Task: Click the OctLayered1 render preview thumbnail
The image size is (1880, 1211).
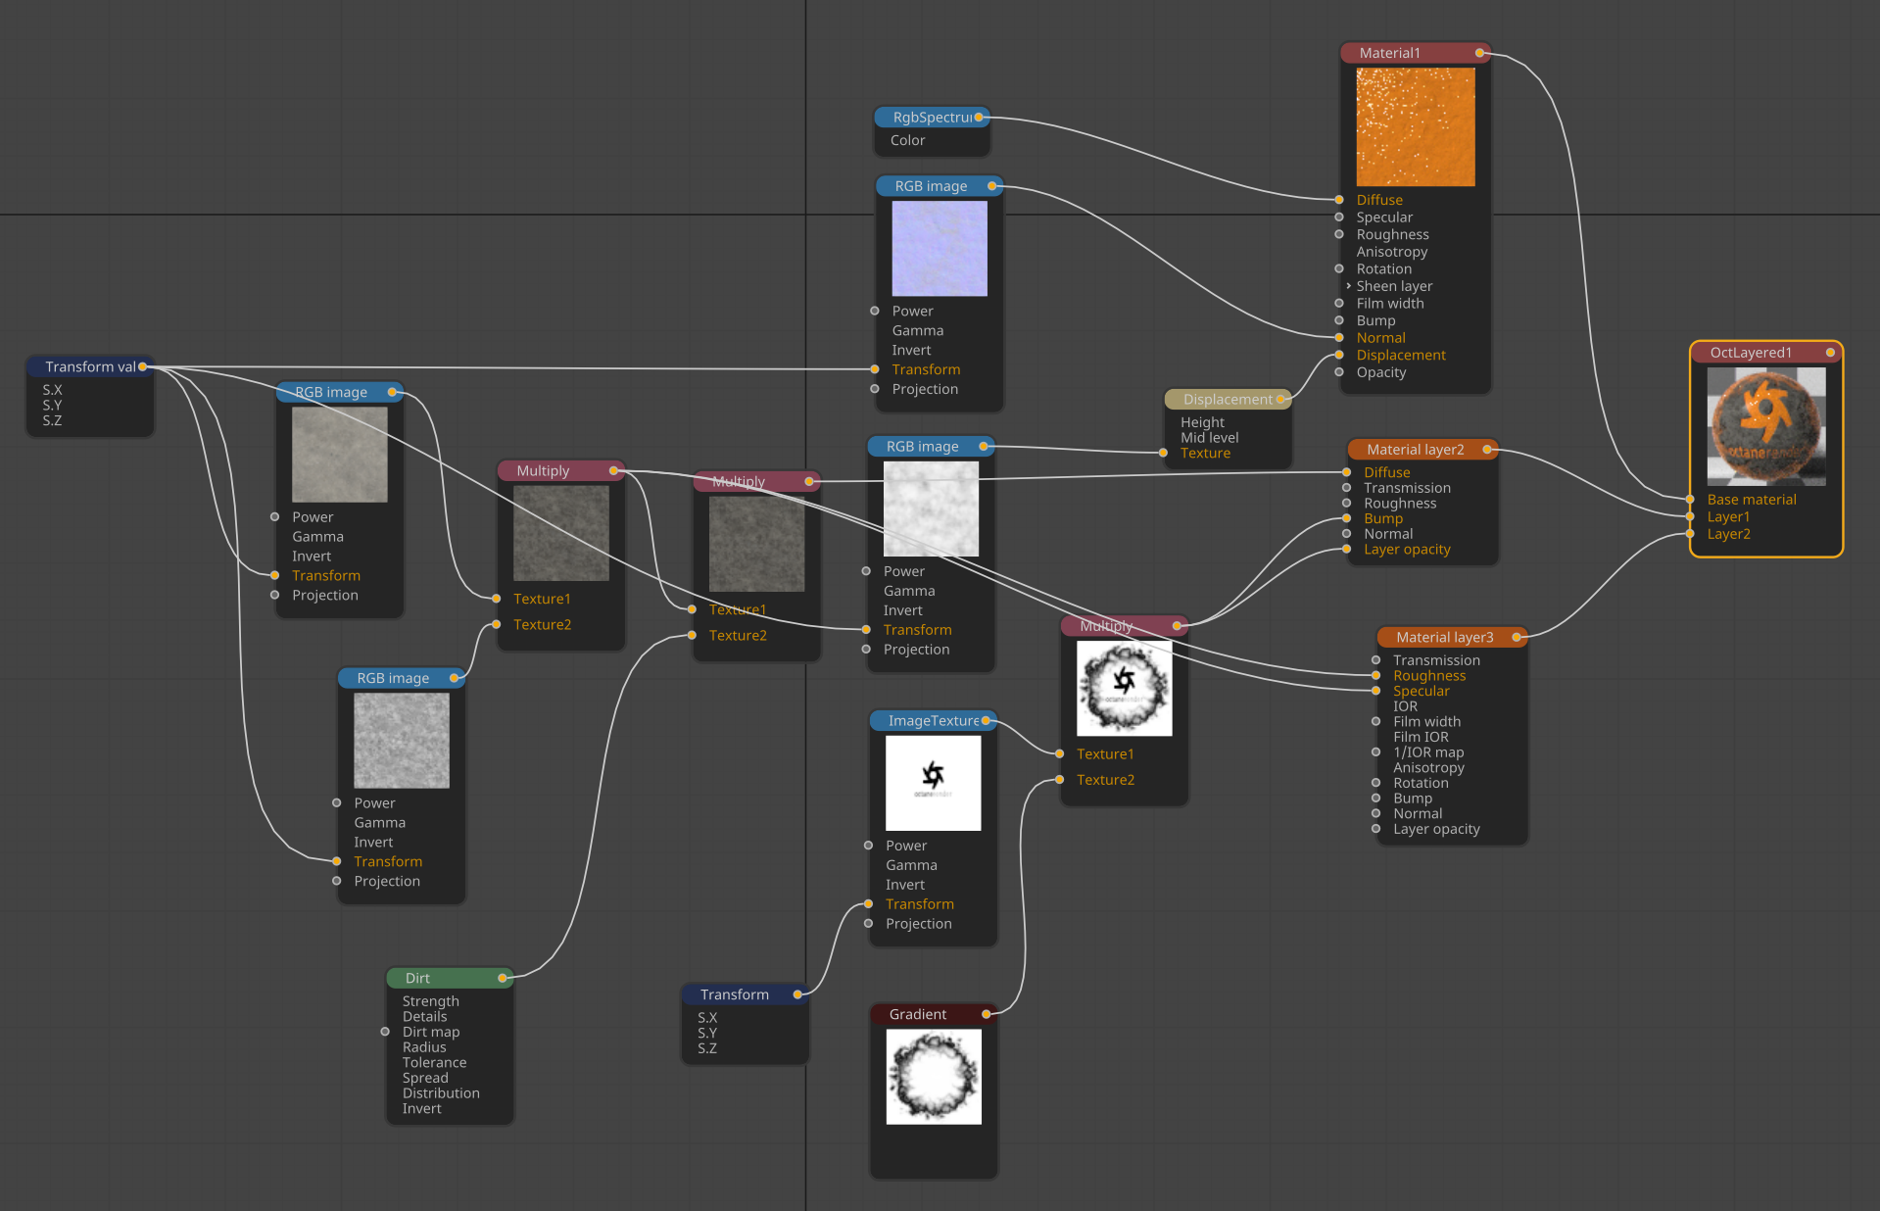Action: pyautogui.click(x=1765, y=426)
